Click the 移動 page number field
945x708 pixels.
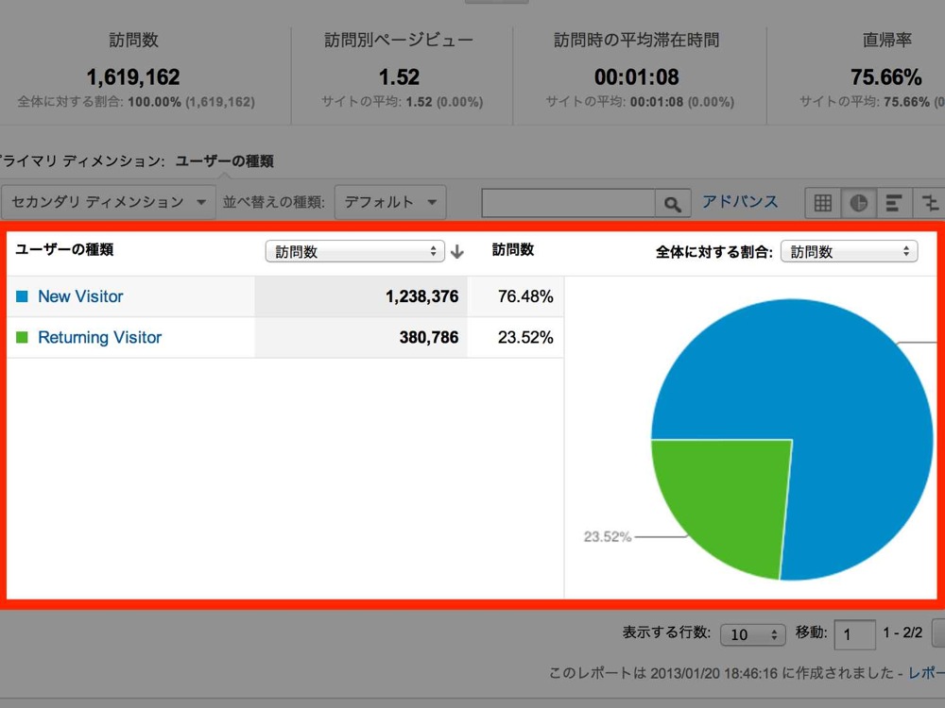854,634
